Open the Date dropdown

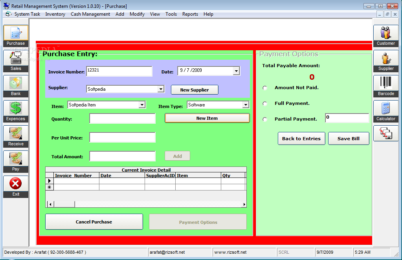236,71
